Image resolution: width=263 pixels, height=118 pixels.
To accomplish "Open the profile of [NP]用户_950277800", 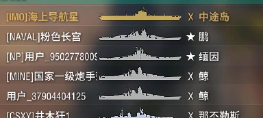I will tap(52, 57).
